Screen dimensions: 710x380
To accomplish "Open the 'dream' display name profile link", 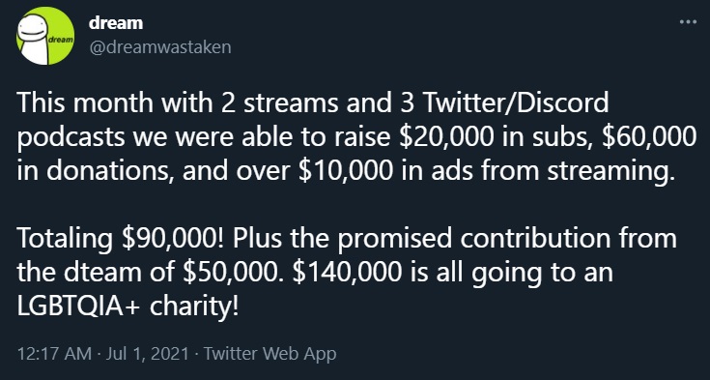I will point(116,22).
